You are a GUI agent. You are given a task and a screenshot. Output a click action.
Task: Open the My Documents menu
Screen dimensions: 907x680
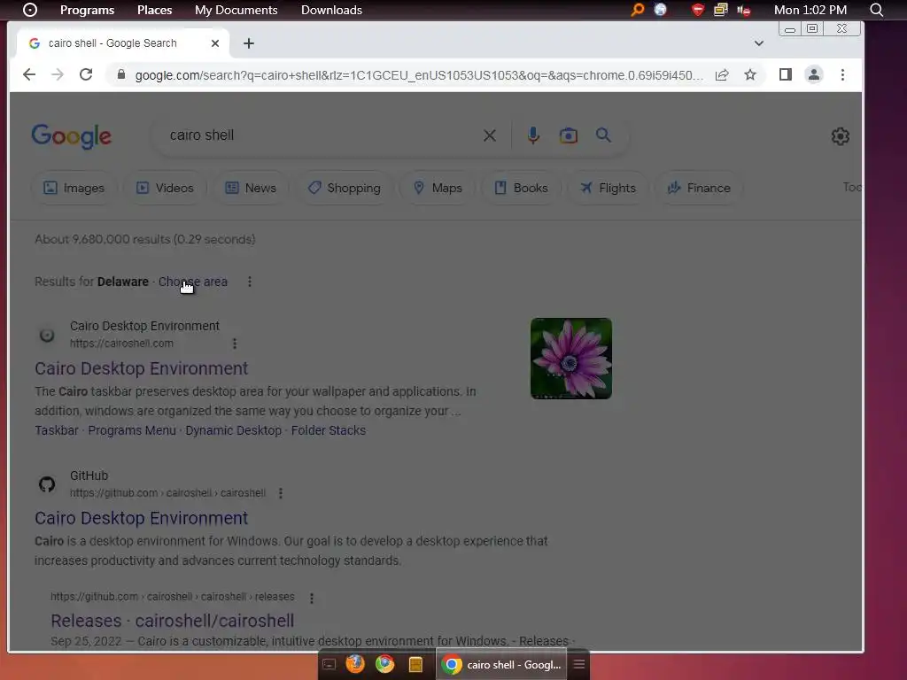click(236, 10)
